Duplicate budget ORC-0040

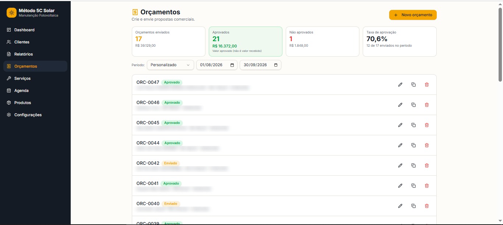coord(414,206)
